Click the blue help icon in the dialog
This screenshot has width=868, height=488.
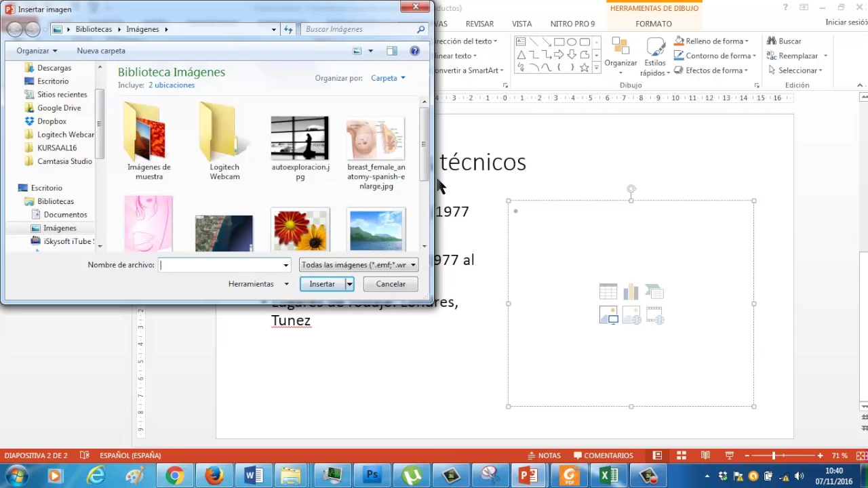415,51
